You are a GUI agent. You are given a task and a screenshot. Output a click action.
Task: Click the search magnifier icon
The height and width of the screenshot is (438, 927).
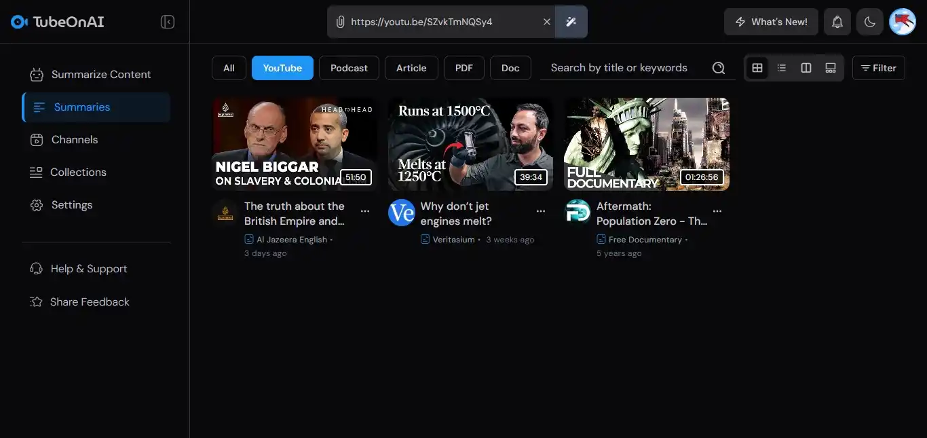[x=719, y=68]
